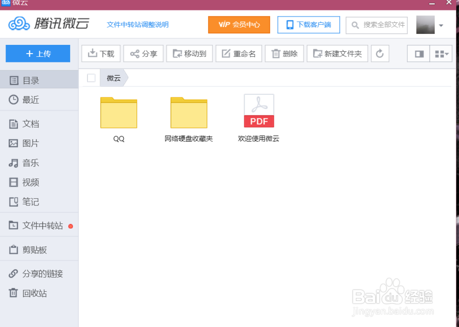Viewport: 459px width, 327px height.
Task: Refresh the file list with the refresh icon
Action: click(x=380, y=54)
